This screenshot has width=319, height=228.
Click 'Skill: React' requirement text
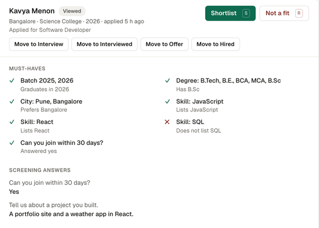pyautogui.click(x=37, y=122)
